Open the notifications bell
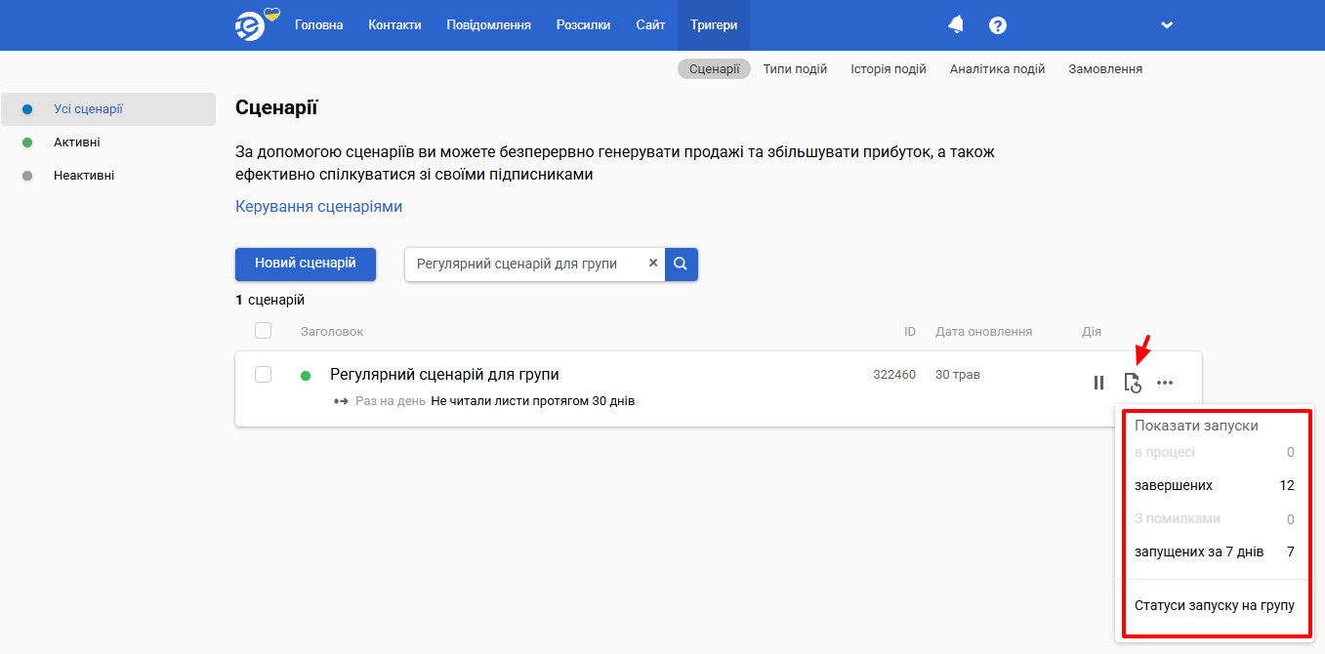Viewport: 1325px width, 654px height. click(956, 25)
